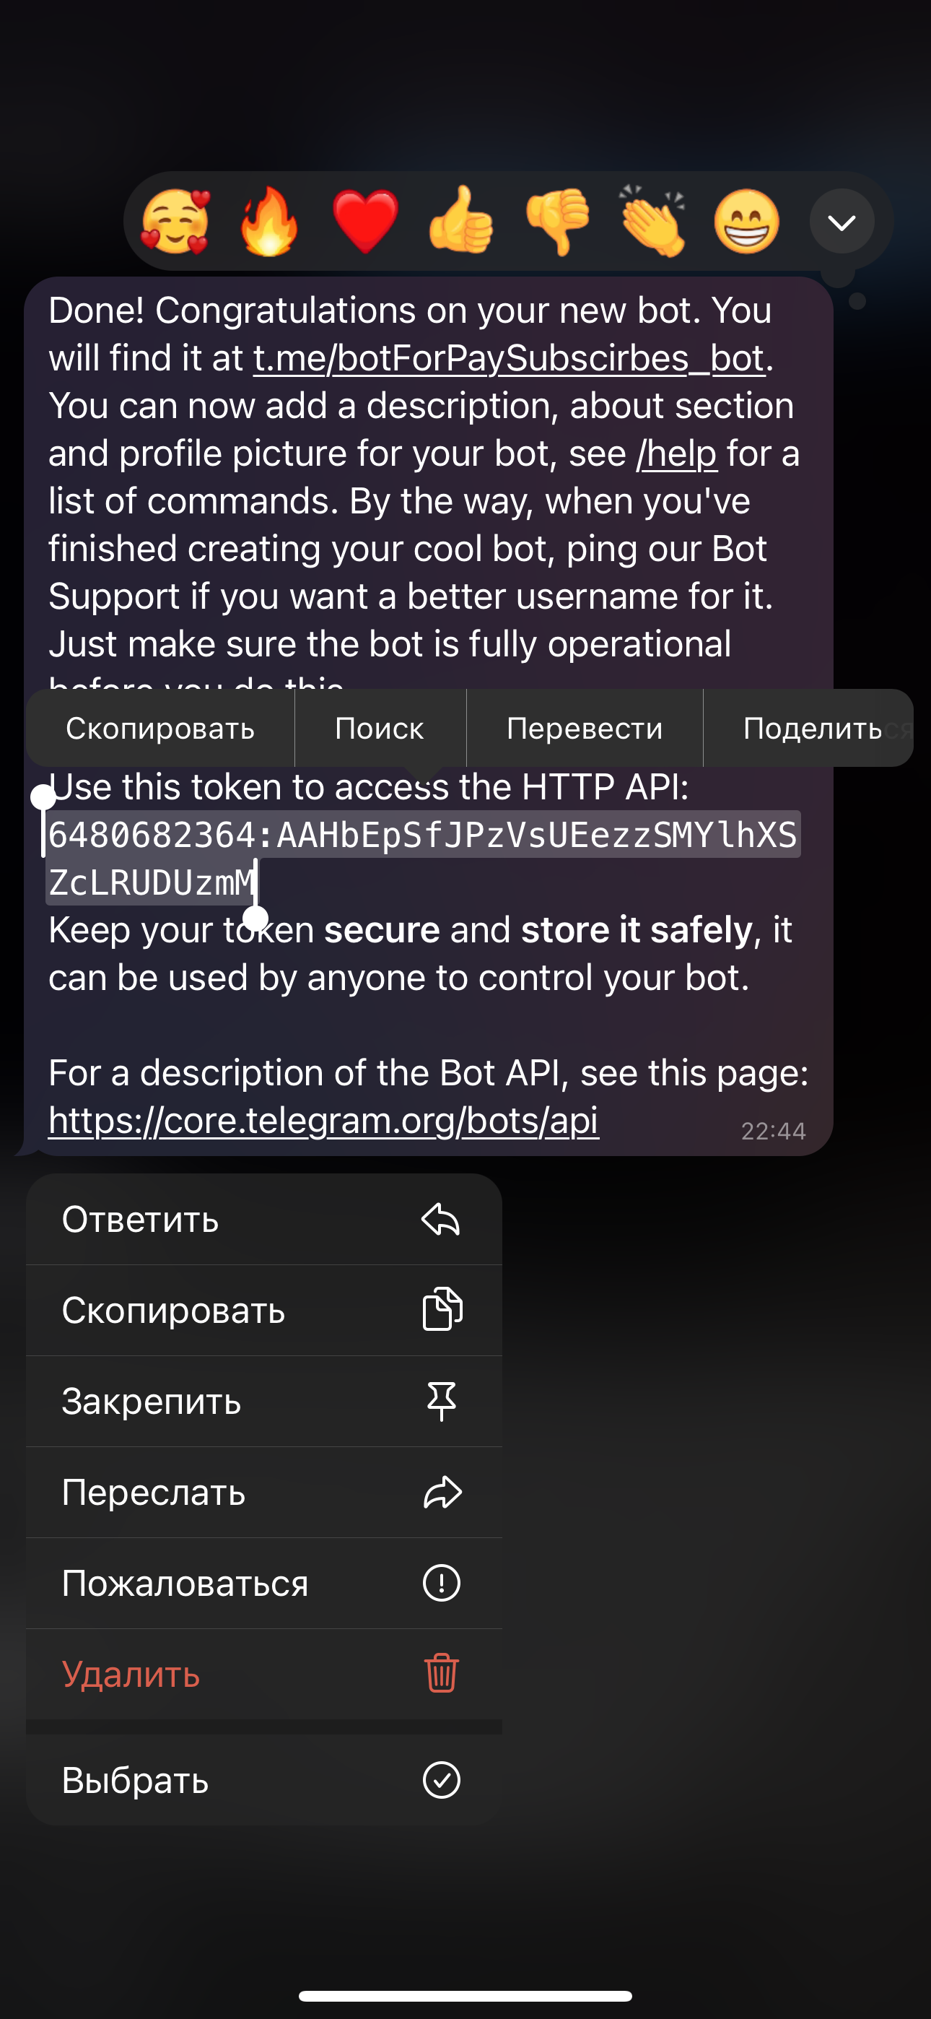Screen dimensions: 931x2019
Task: React with the smiling hearts face emoji
Action: (175, 222)
